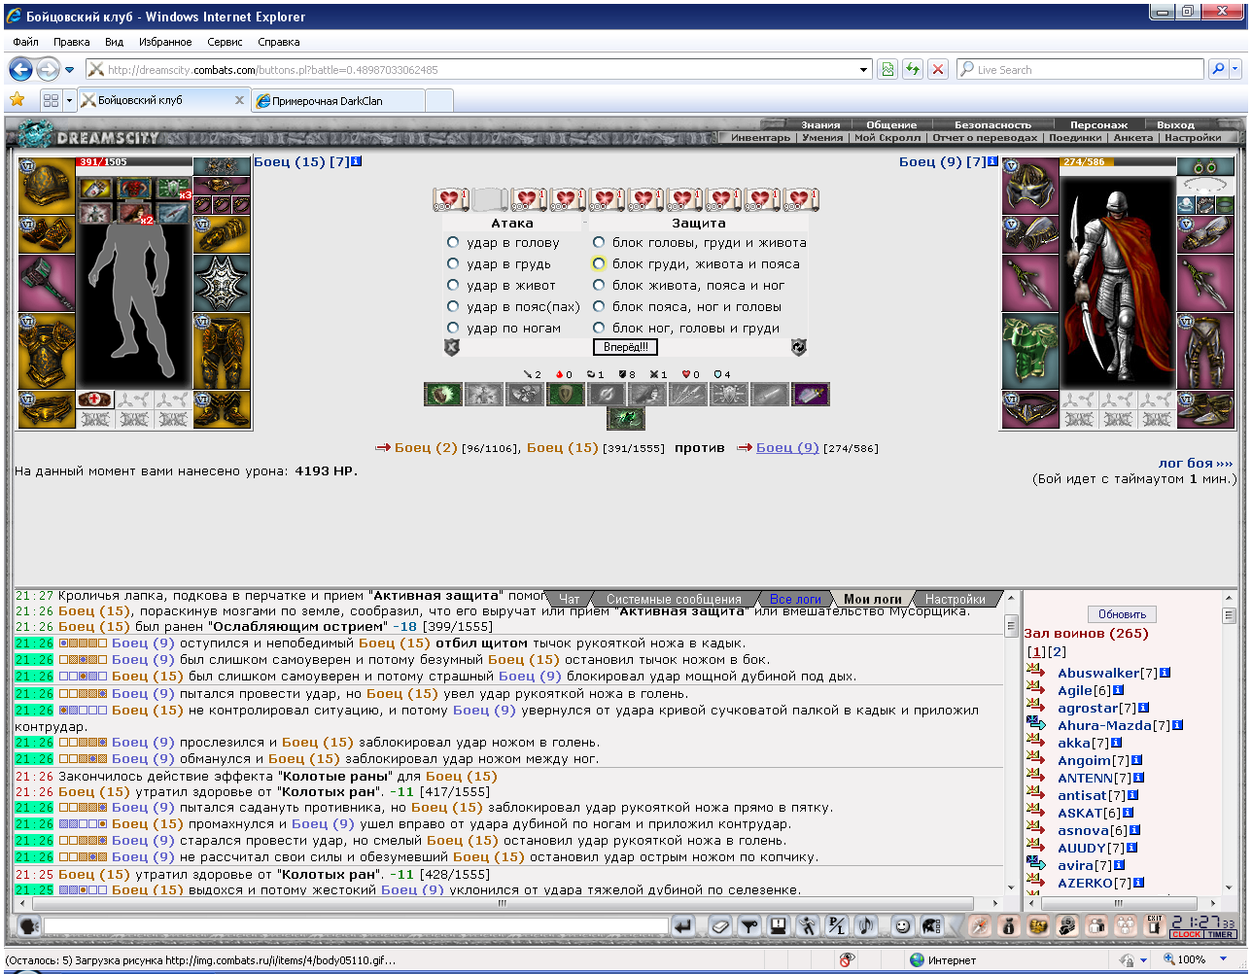Click the player's golden helmet equipment slot

[46, 185]
